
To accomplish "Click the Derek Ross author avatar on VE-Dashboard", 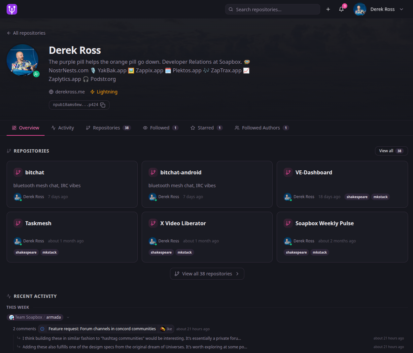I will coord(288,197).
